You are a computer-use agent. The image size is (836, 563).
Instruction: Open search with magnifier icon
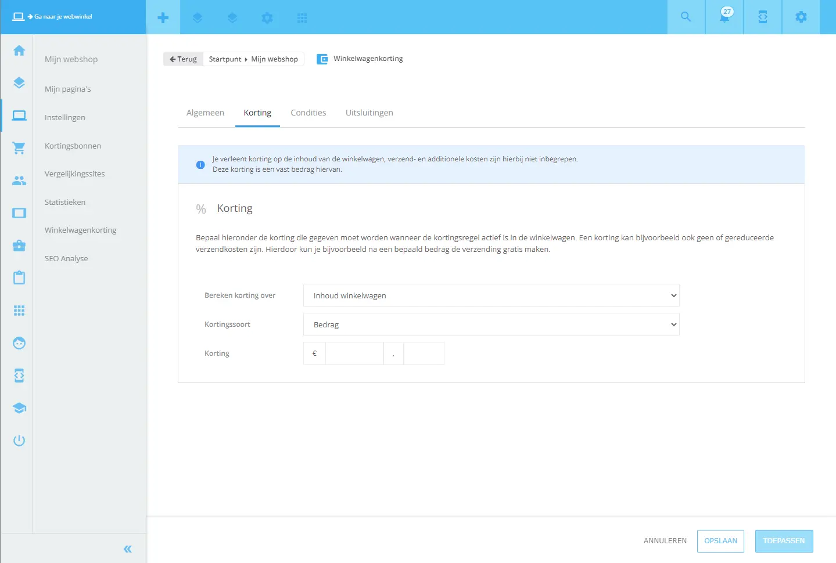pyautogui.click(x=686, y=17)
